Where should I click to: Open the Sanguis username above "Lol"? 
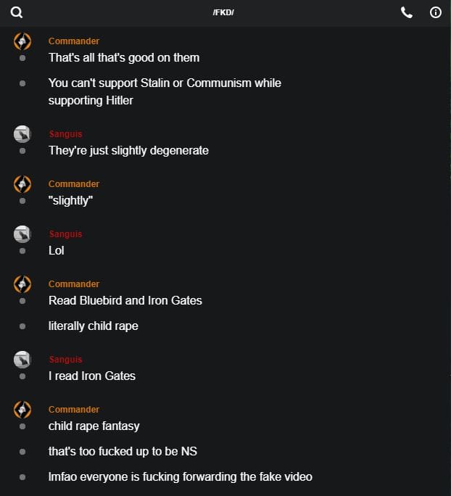point(65,234)
